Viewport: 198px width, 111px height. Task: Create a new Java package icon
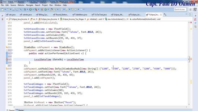(x=42, y=10)
